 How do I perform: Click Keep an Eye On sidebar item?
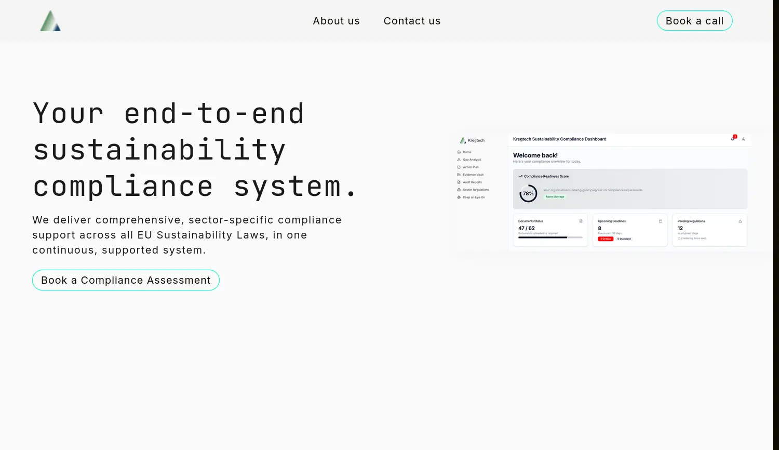pyautogui.click(x=474, y=197)
